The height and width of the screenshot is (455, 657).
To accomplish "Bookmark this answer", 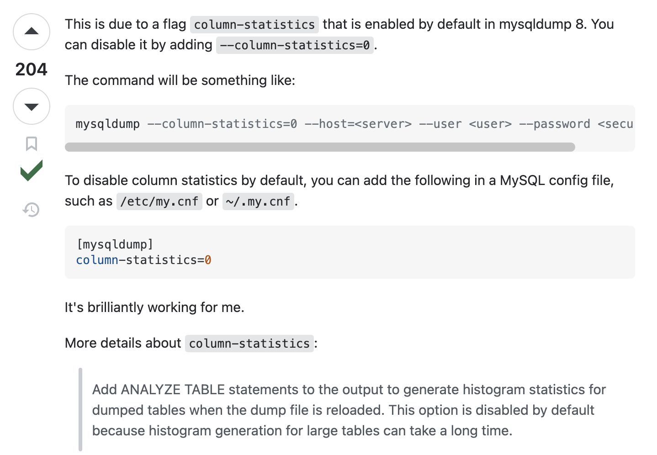I will (x=32, y=143).
